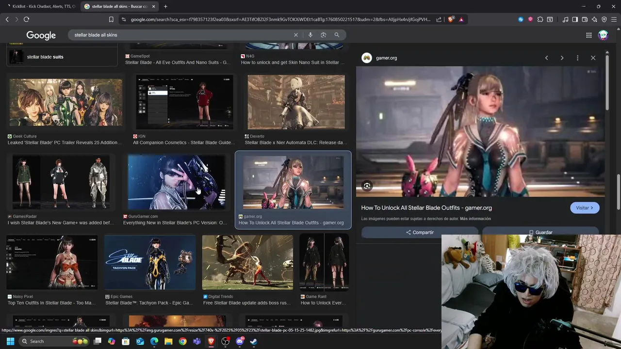The height and width of the screenshot is (349, 621).
Task: Open the GamesRadar New Game+ thumbnail
Action: tap(61, 182)
